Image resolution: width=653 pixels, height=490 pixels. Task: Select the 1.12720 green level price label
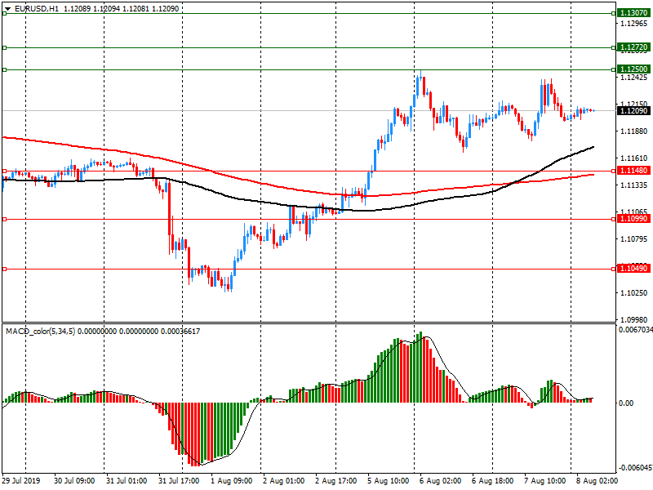pos(634,47)
